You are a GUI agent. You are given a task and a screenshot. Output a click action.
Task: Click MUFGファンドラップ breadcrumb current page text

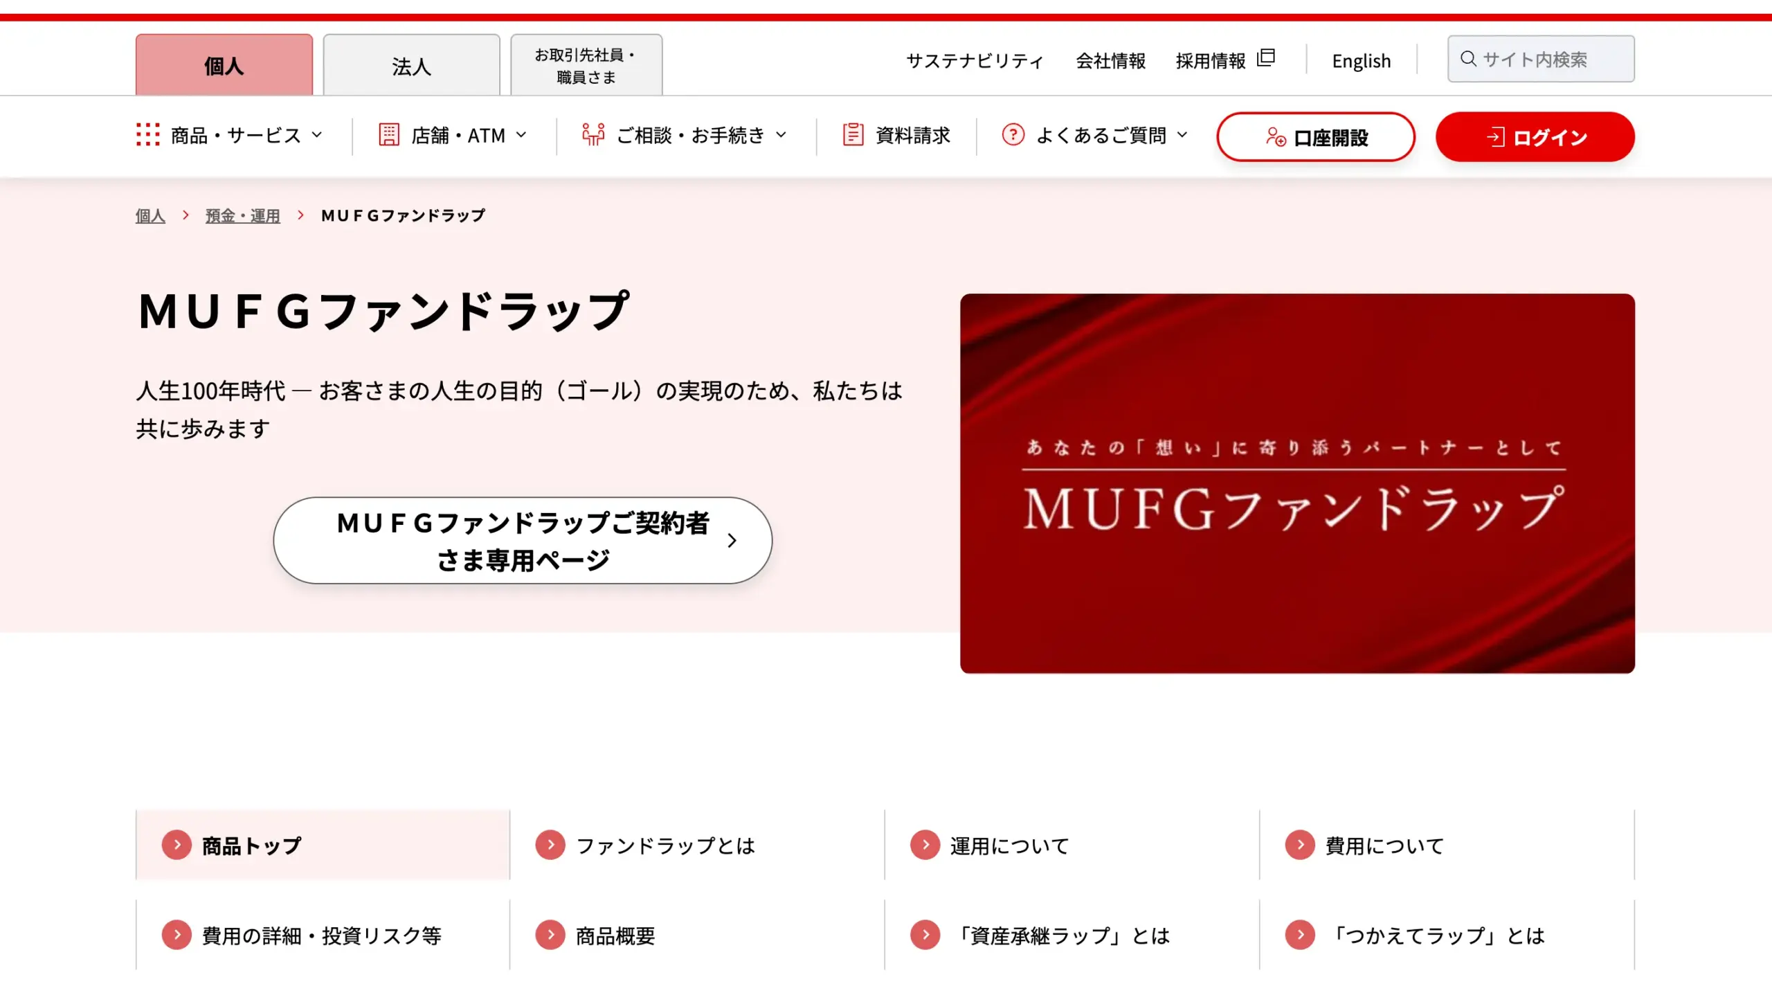[403, 215]
